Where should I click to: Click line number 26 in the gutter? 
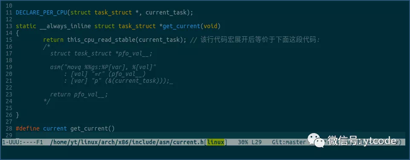(9, 115)
